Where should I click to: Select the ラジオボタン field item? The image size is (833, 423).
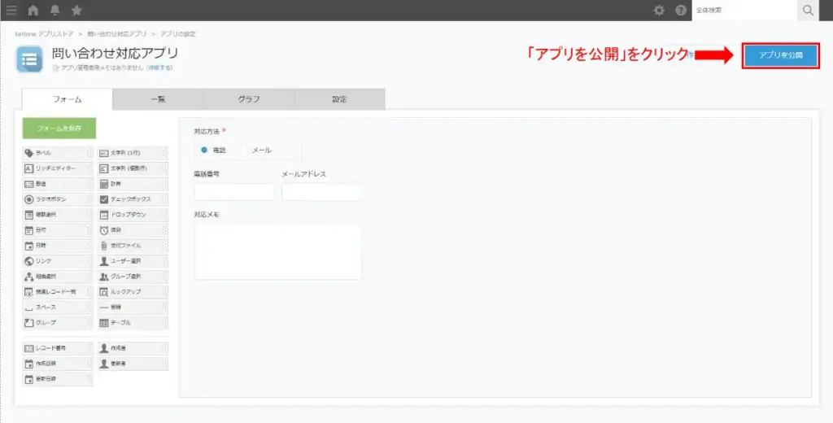58,199
